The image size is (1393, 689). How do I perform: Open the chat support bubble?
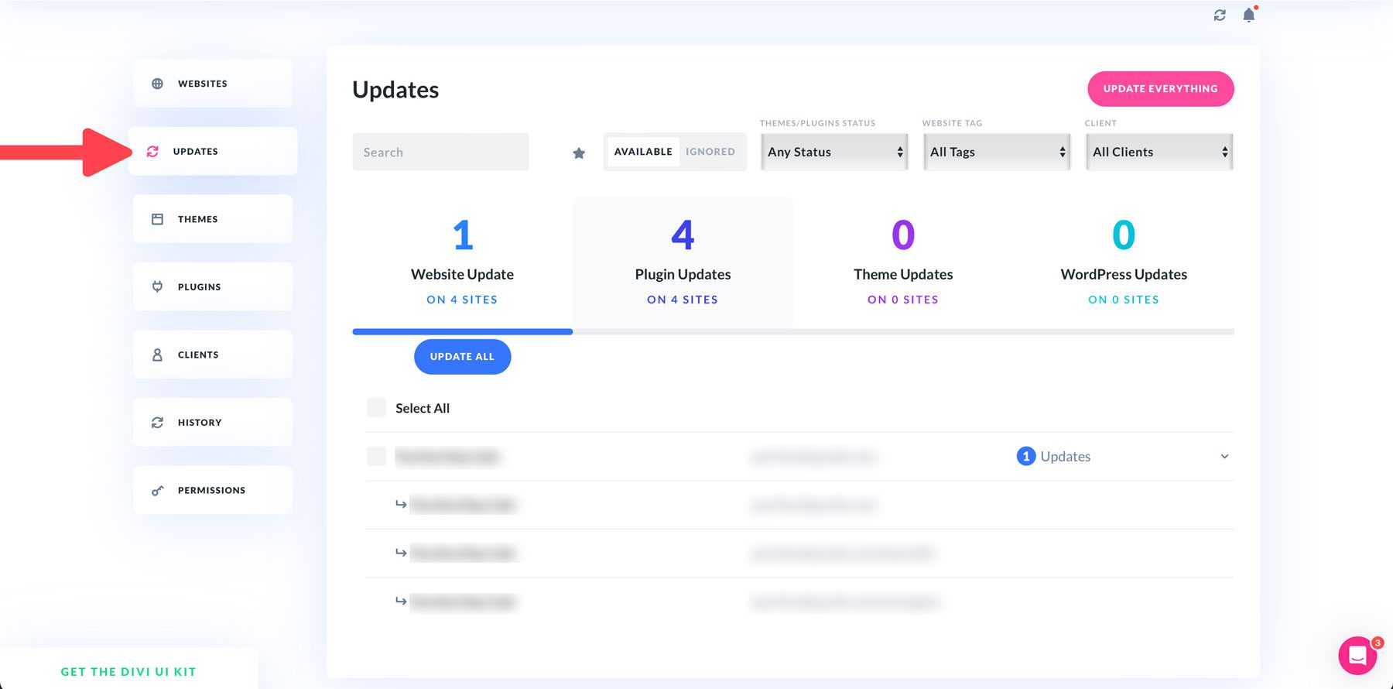1357,656
